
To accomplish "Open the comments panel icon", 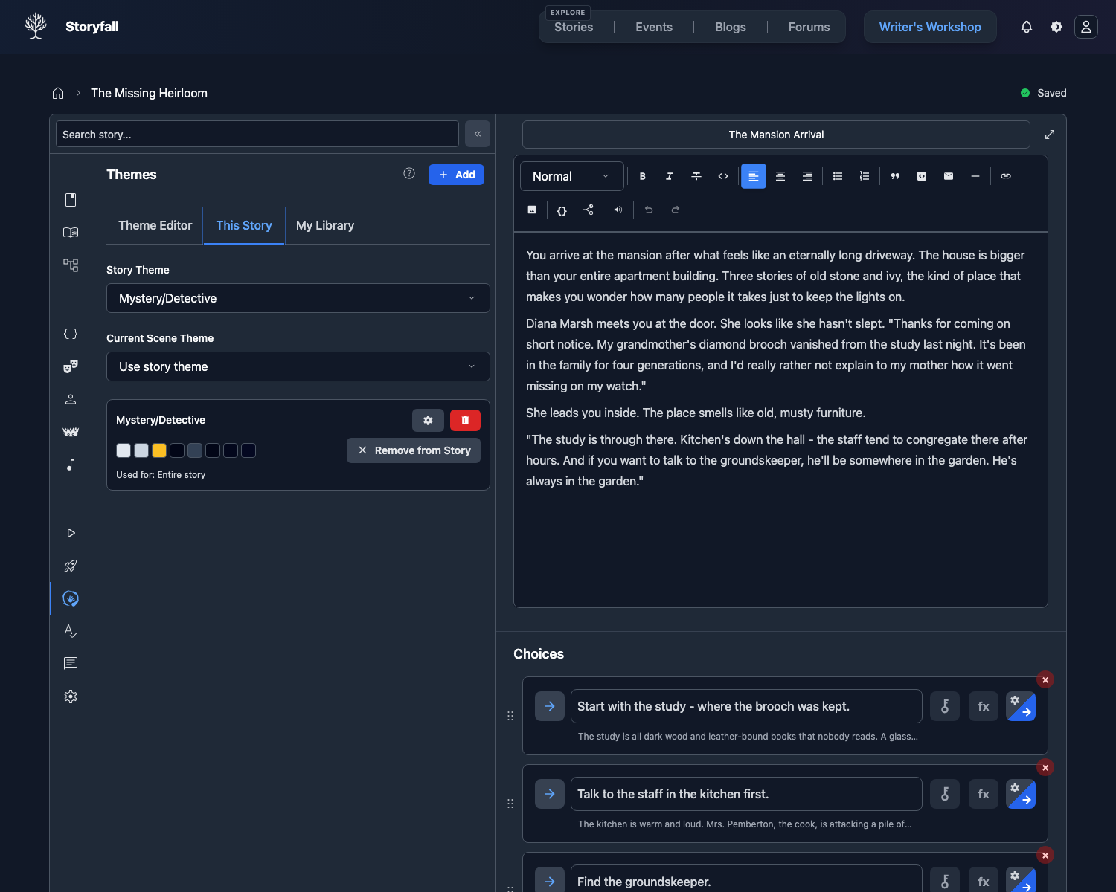I will (x=71, y=663).
